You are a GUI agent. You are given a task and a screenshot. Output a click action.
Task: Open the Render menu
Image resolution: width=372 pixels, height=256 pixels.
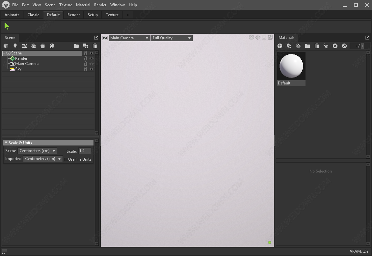[100, 5]
